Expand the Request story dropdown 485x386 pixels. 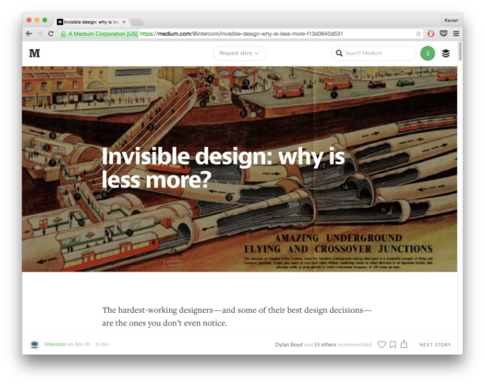(x=239, y=54)
